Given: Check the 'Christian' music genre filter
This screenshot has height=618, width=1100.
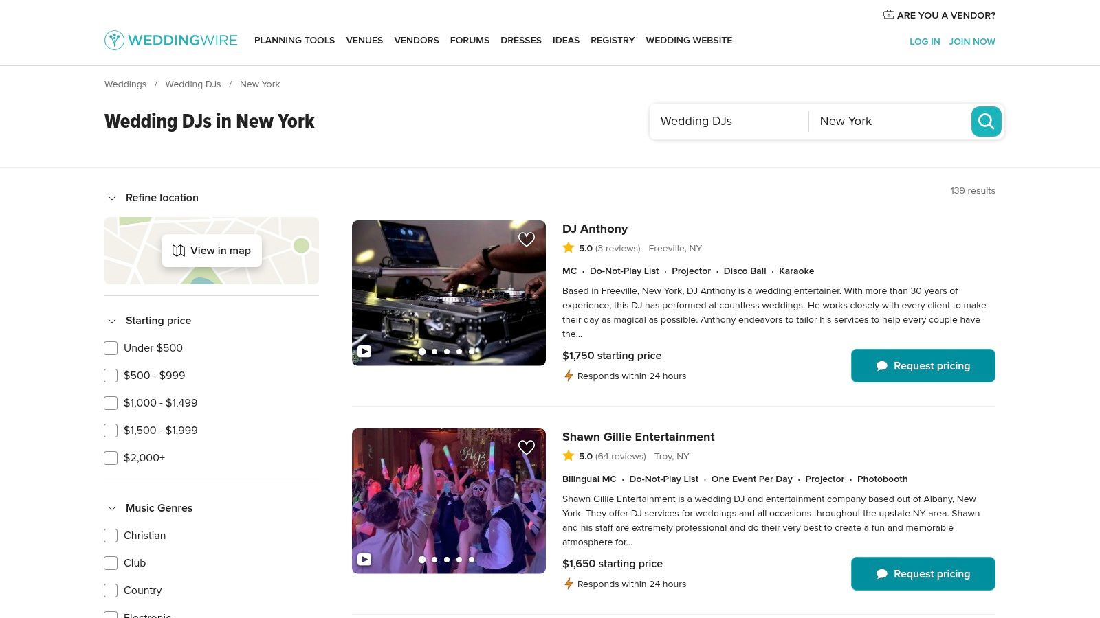Looking at the screenshot, I should tap(111, 536).
